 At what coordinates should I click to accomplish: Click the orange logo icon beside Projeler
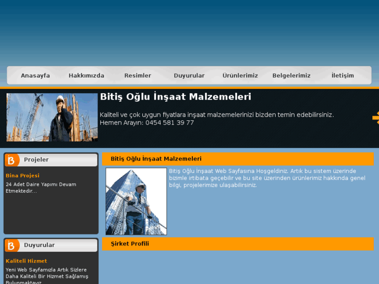(x=11, y=160)
